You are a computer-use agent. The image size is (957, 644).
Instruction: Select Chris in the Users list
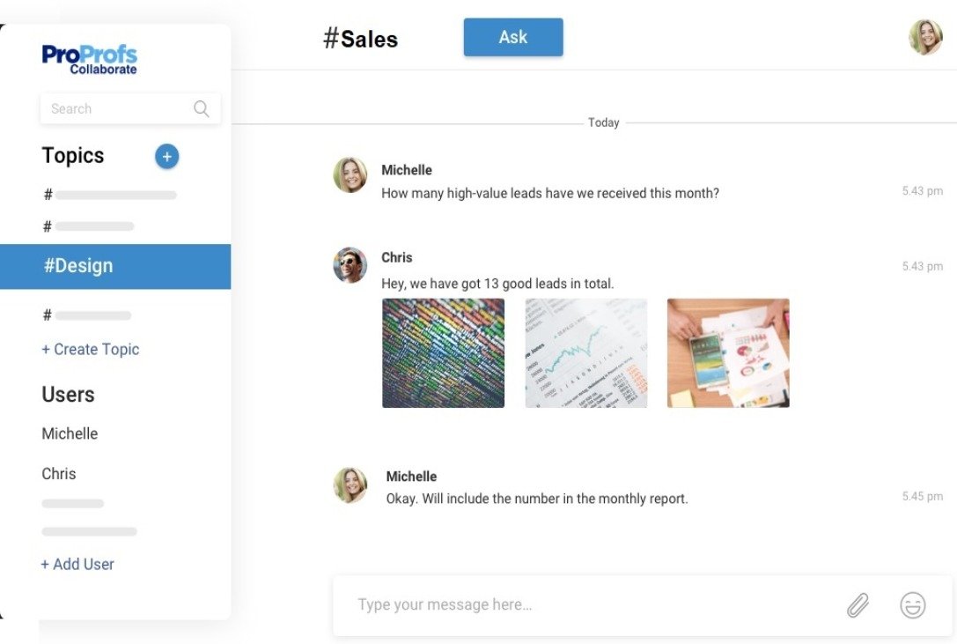(59, 474)
